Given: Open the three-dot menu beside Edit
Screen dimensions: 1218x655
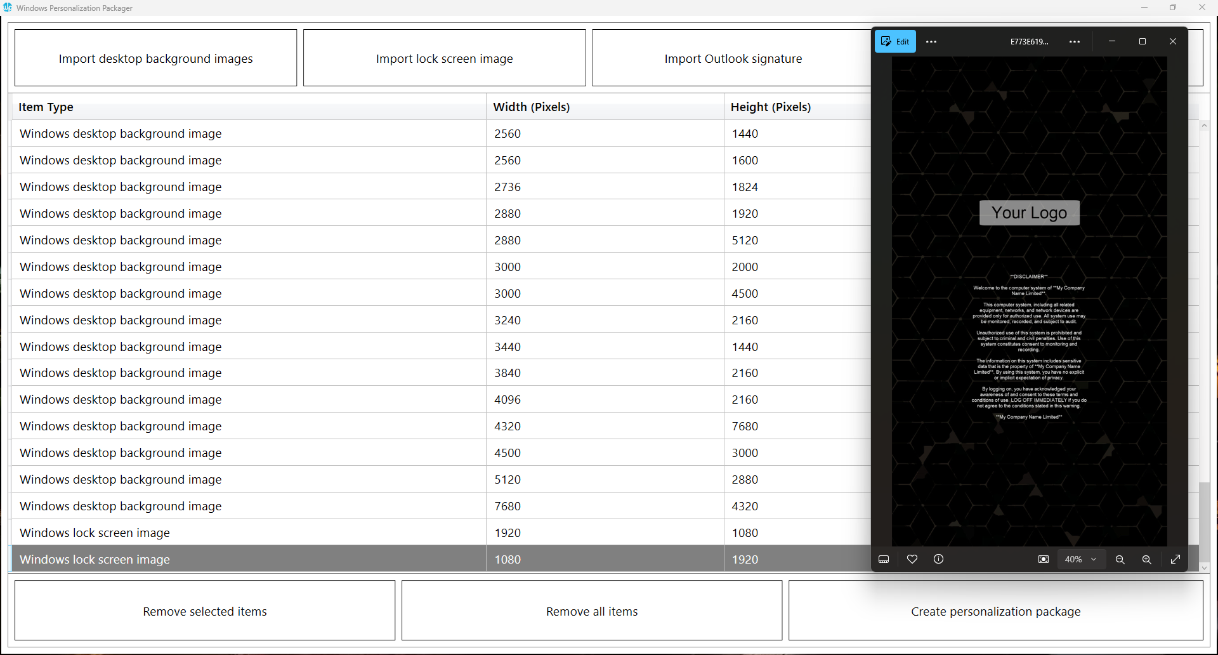Looking at the screenshot, I should pyautogui.click(x=931, y=41).
